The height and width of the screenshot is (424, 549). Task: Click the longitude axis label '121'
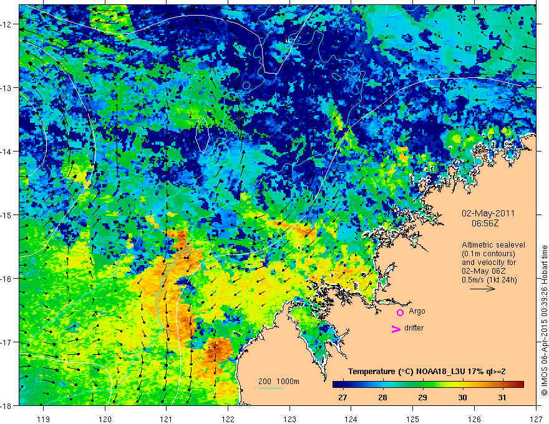[167, 420]
